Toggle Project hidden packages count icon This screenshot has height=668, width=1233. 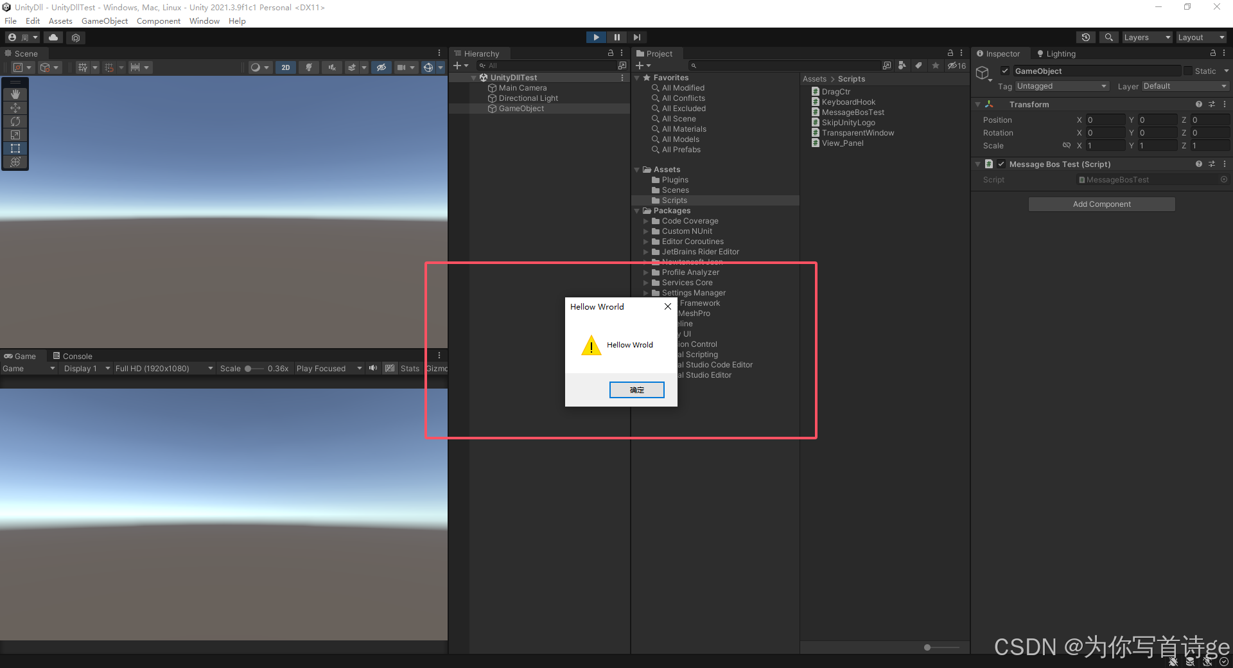click(957, 66)
